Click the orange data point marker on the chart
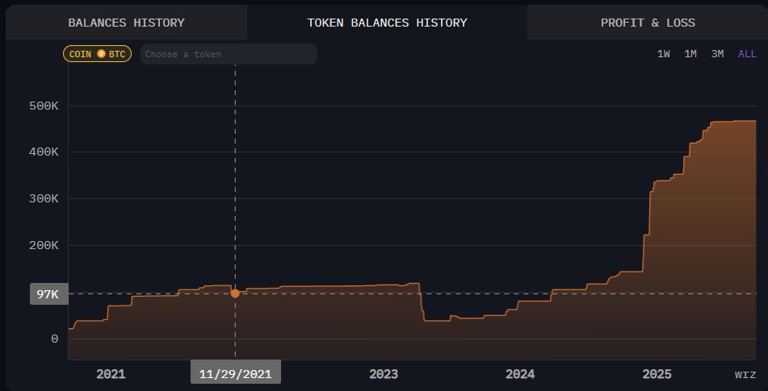 tap(235, 293)
